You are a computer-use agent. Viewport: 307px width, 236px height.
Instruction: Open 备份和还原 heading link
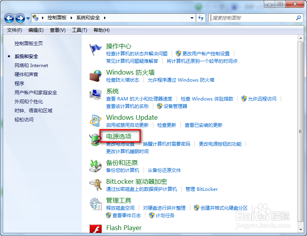click(x=122, y=163)
